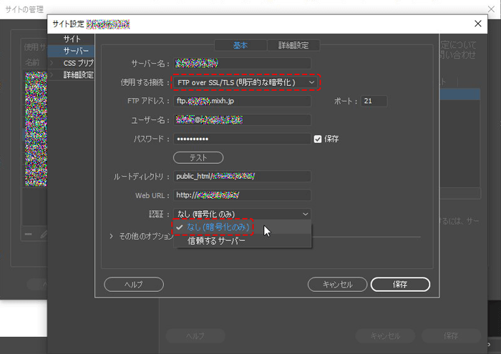
Task: Click the FTP アドレス field
Action: (x=242, y=101)
